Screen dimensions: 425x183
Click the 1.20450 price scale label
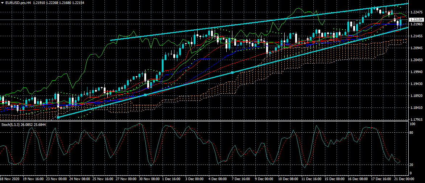(417, 60)
